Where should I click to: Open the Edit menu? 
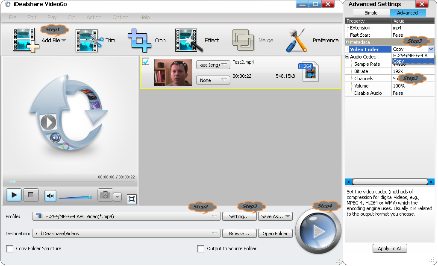point(32,18)
